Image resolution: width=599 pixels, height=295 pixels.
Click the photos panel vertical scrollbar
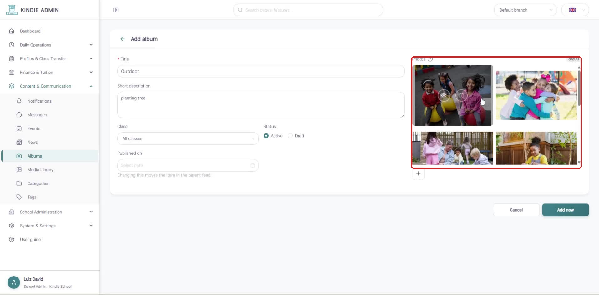coord(579,88)
